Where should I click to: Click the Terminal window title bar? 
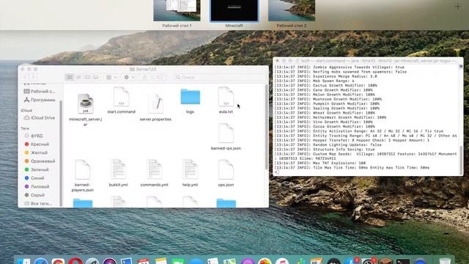tap(368, 61)
